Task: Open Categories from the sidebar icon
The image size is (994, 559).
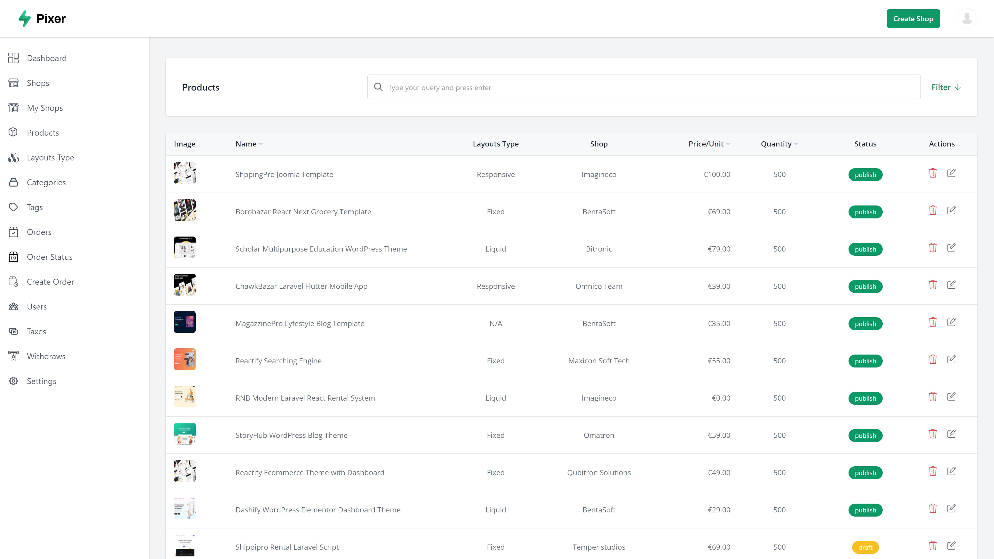Action: point(13,182)
